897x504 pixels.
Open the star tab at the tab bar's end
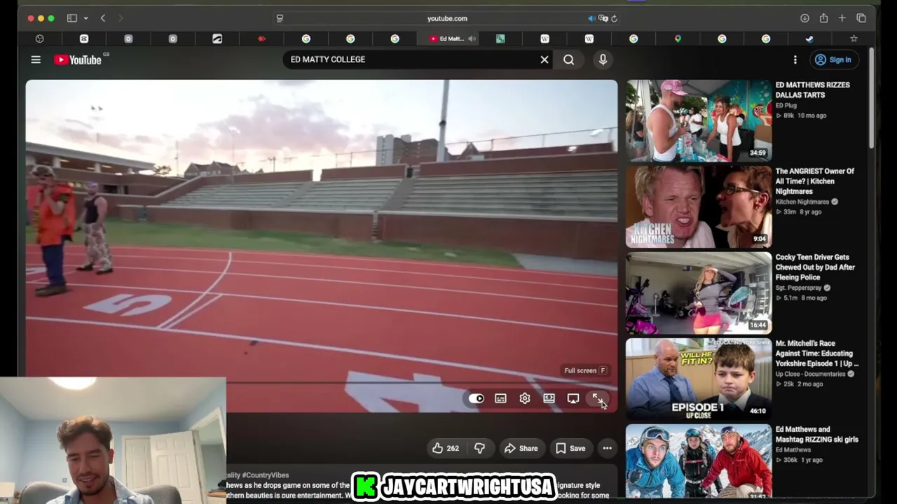tap(854, 39)
